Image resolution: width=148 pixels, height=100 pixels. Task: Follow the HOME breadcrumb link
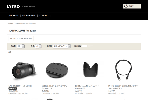click(x=11, y=23)
